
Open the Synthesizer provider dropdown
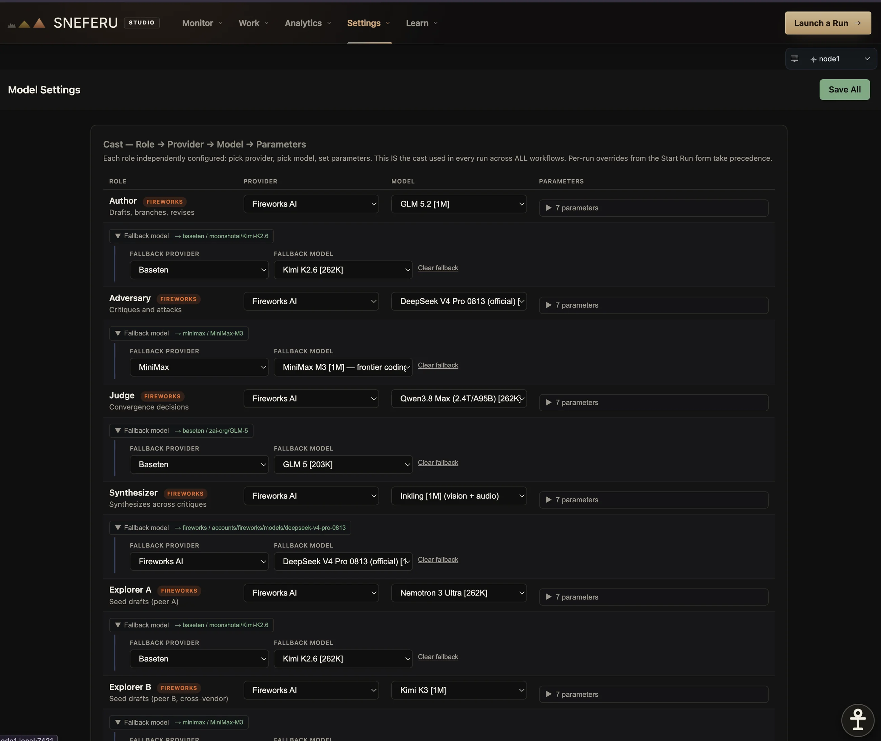pos(311,496)
